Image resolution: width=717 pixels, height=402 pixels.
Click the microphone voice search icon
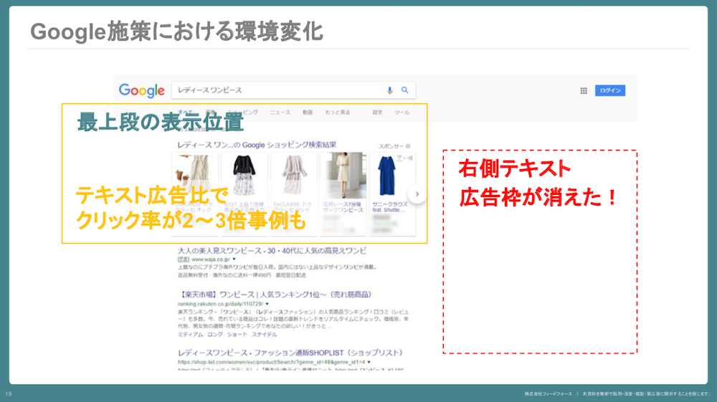coord(389,90)
